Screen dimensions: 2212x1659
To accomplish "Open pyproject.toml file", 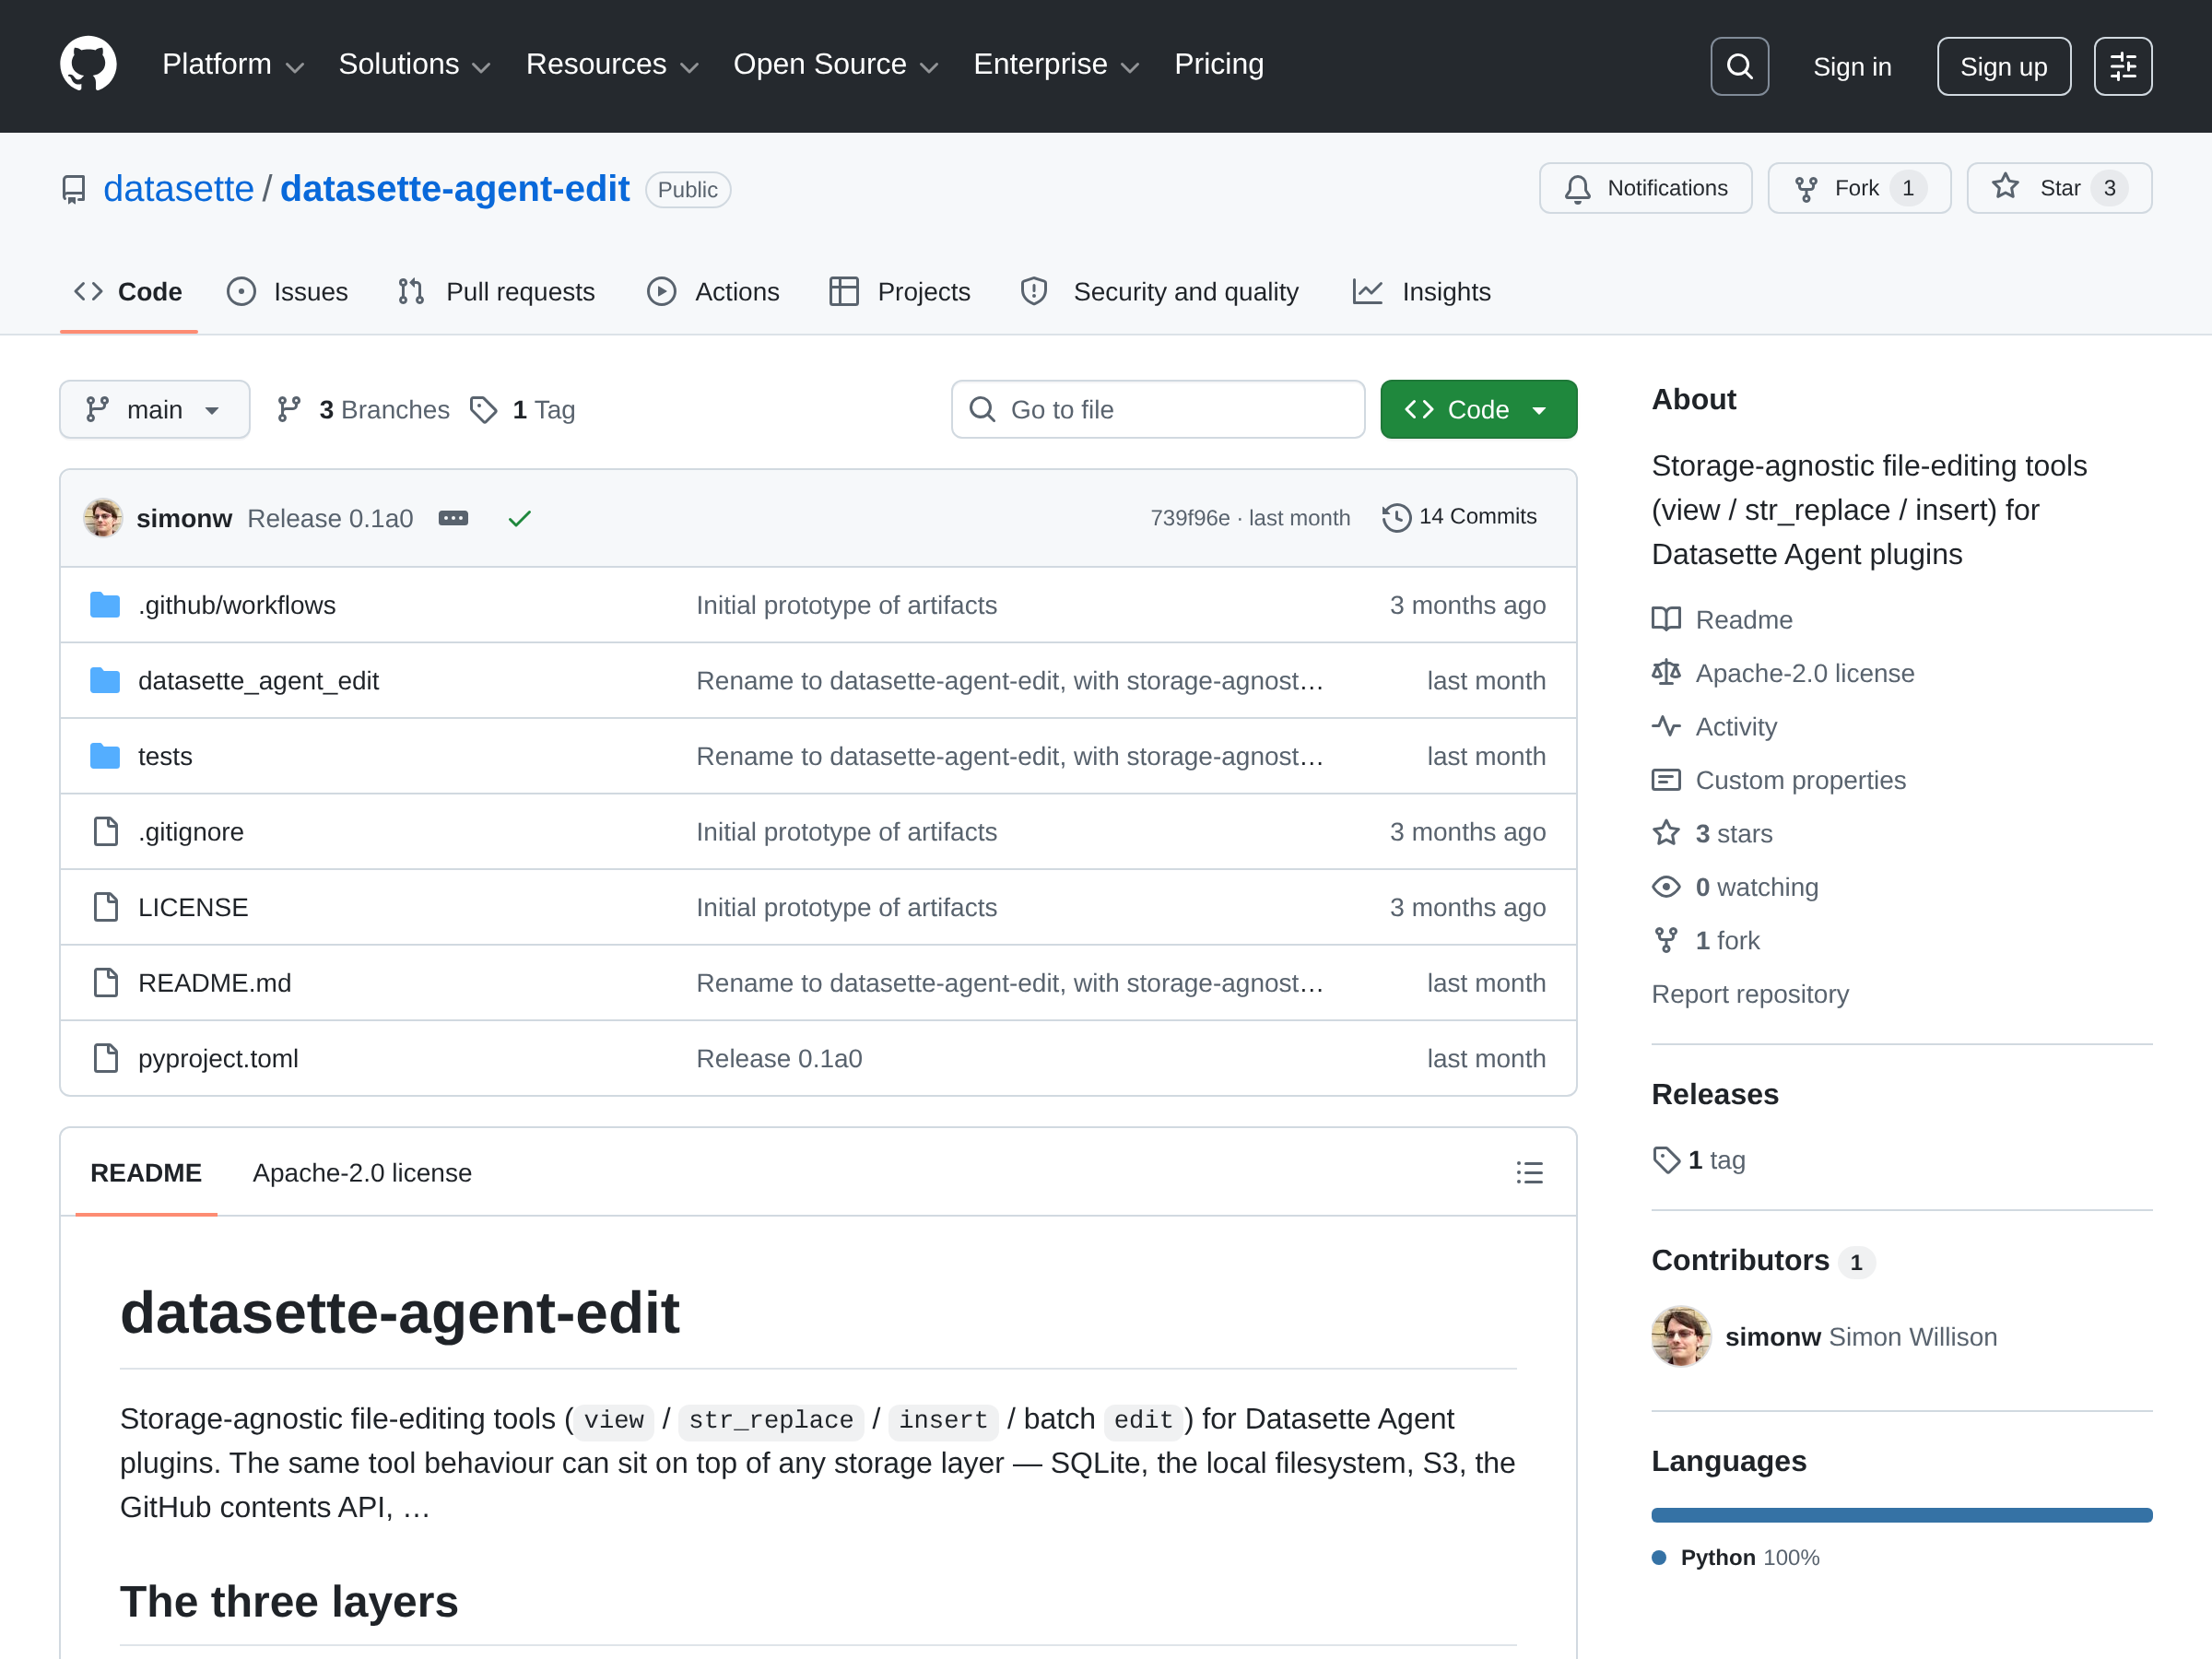I will click(x=218, y=1058).
